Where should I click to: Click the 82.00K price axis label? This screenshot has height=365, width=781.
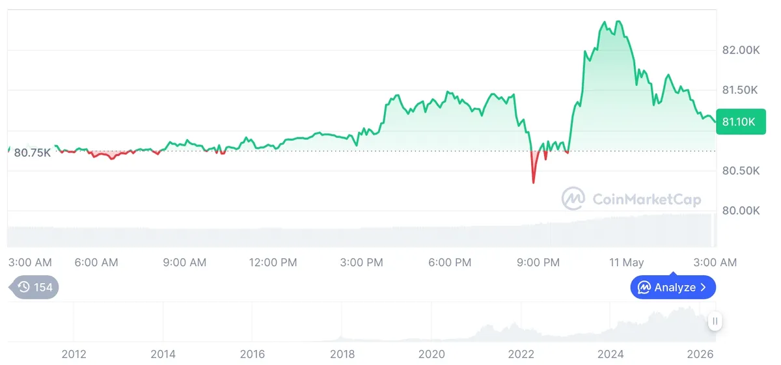click(x=741, y=50)
